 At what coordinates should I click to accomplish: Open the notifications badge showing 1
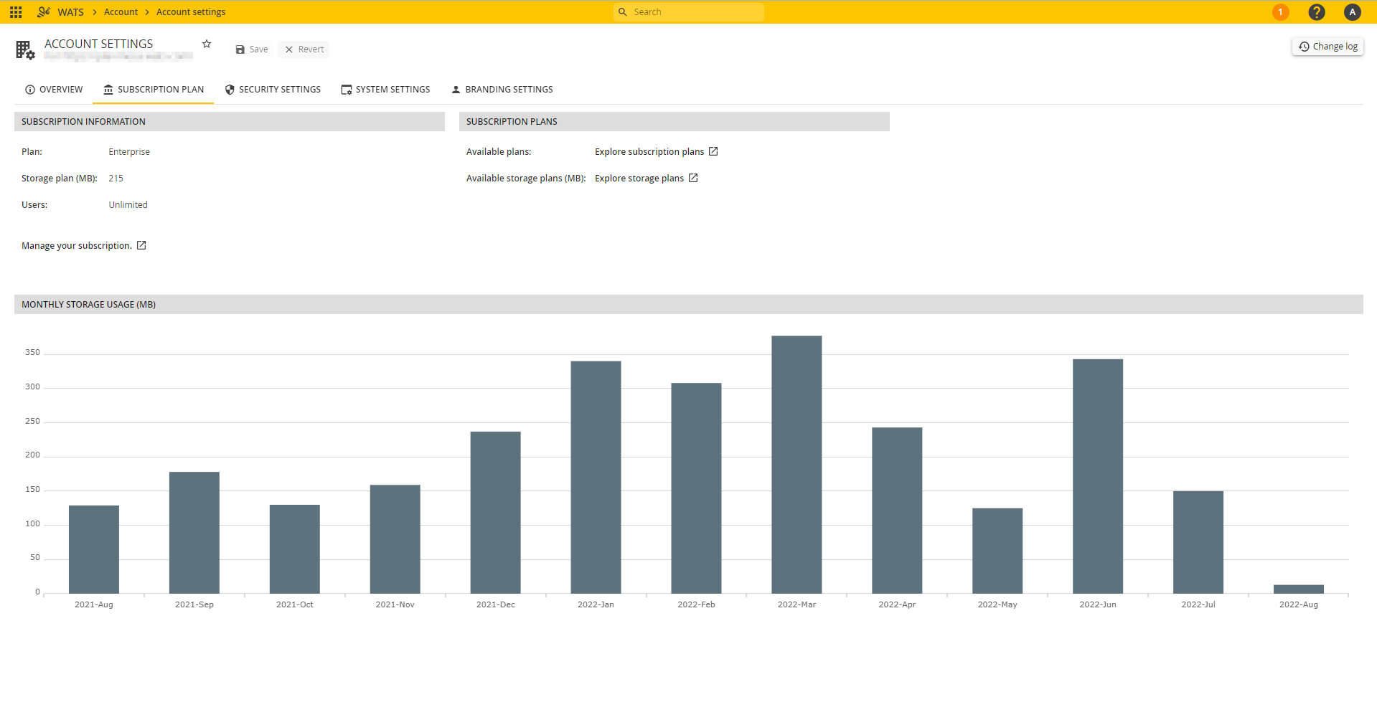tap(1280, 12)
